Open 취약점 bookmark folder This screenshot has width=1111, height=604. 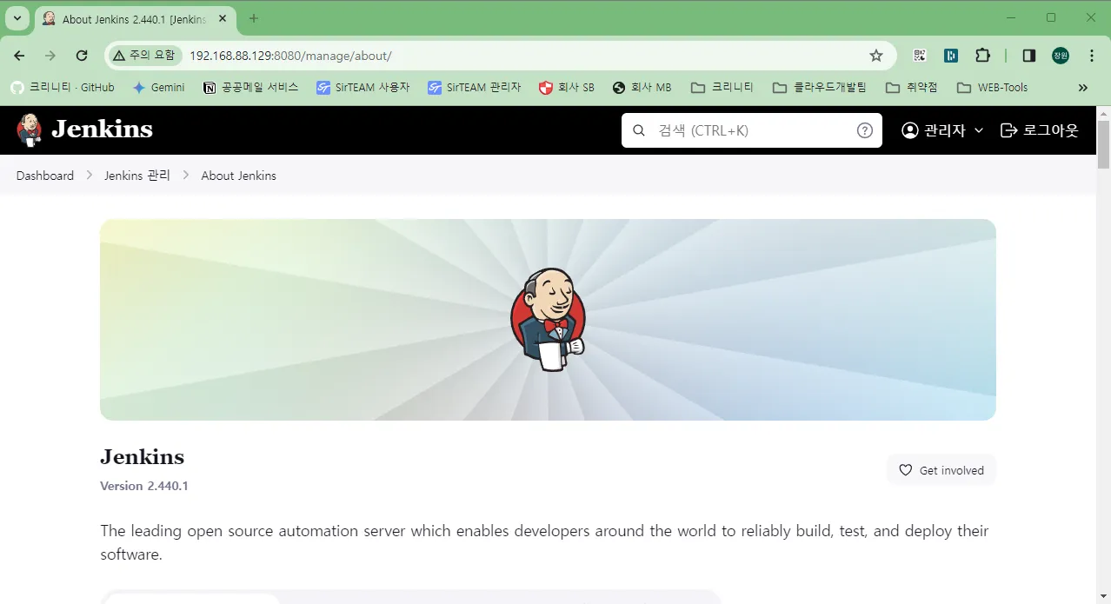[911, 87]
